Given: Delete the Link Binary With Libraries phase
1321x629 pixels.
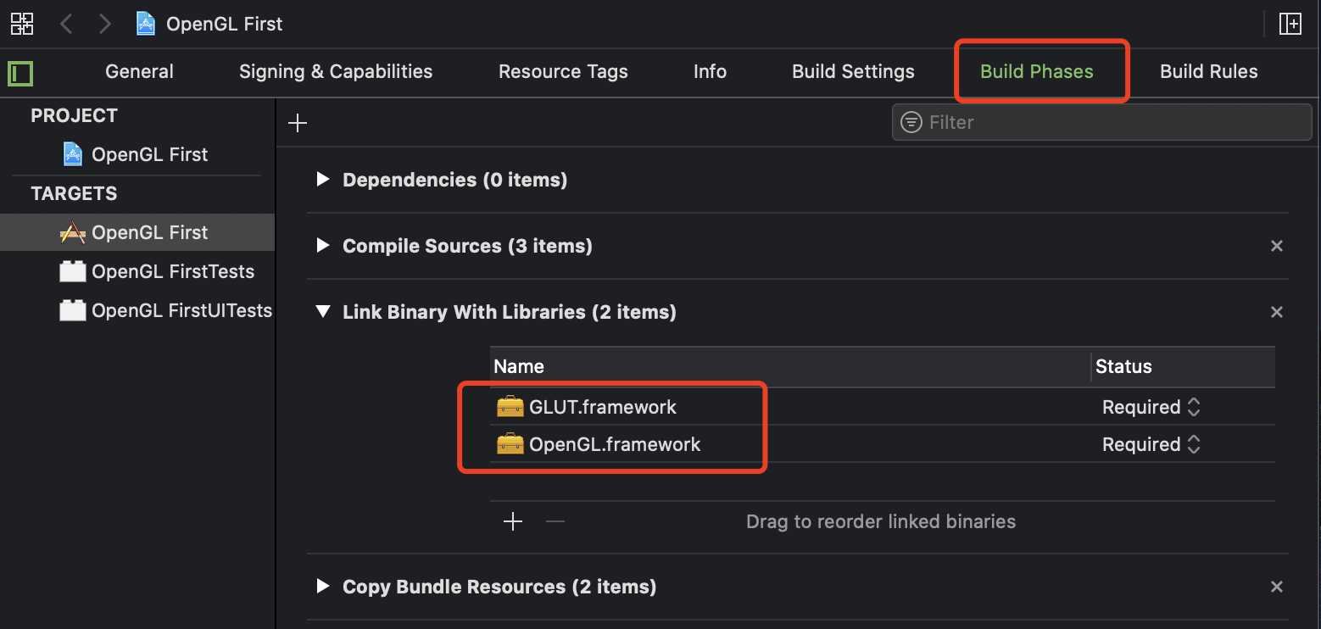Looking at the screenshot, I should point(1276,312).
